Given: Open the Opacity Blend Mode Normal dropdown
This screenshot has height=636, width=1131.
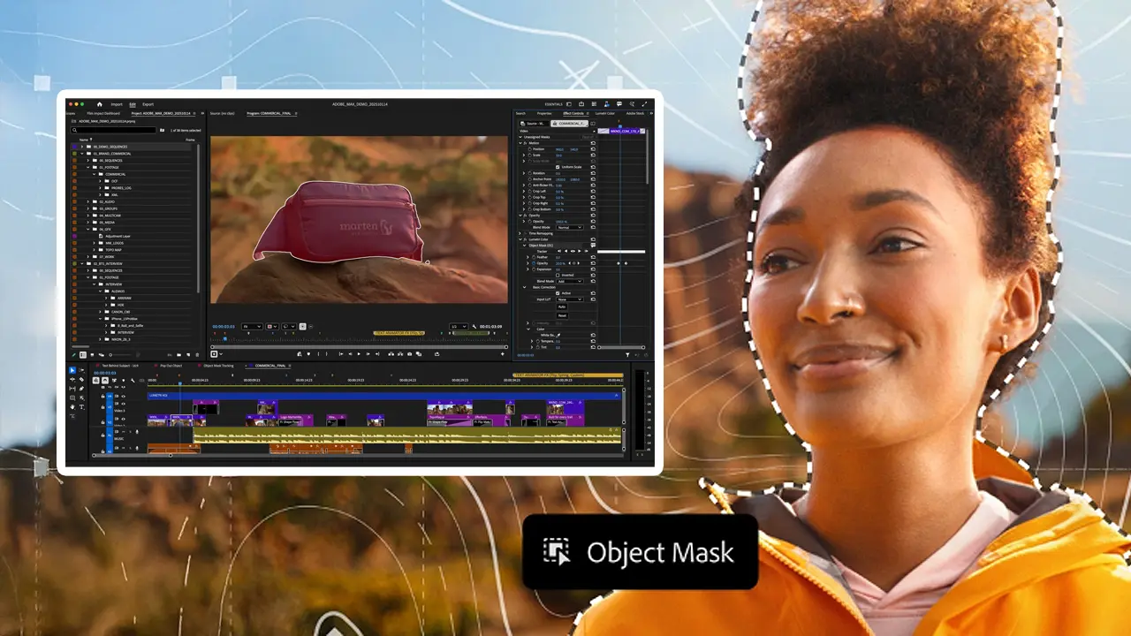Looking at the screenshot, I should pos(568,228).
